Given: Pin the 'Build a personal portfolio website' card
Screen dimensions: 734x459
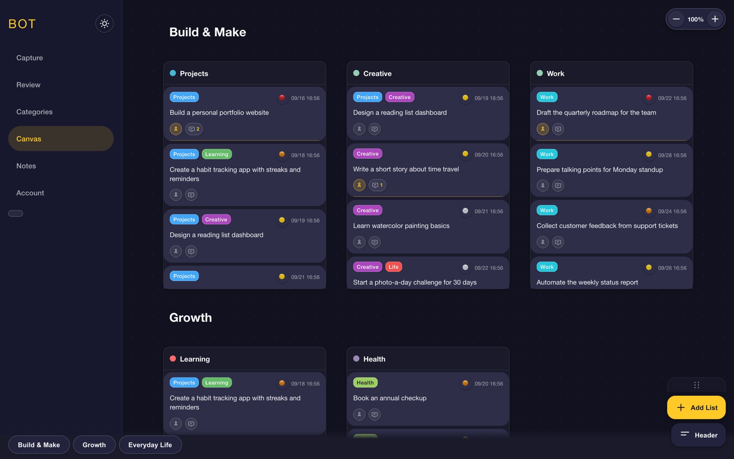Looking at the screenshot, I should tap(176, 129).
